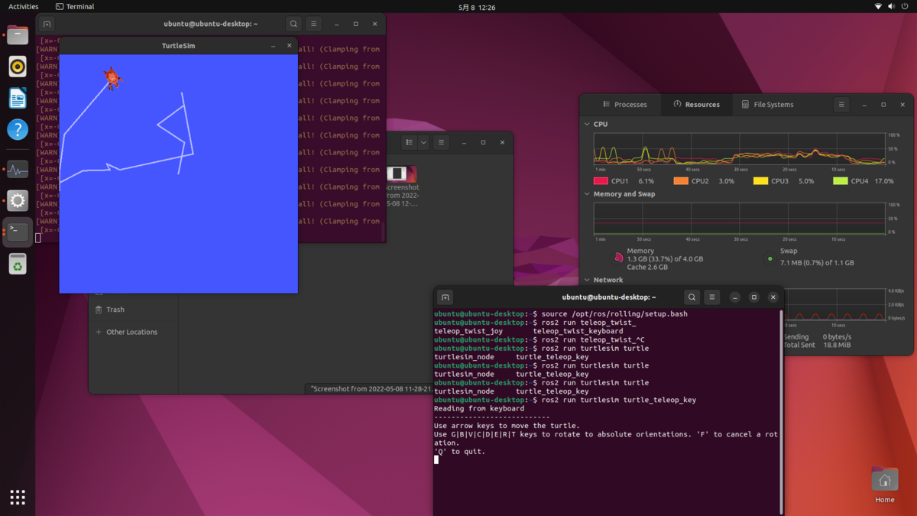
Task: Minimize the TurtleSim window
Action: pos(273,46)
